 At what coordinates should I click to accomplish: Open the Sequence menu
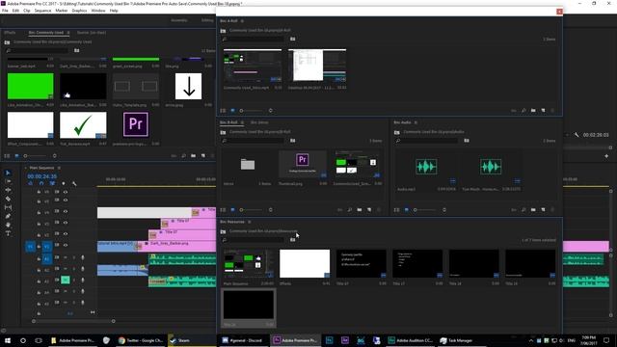click(42, 11)
